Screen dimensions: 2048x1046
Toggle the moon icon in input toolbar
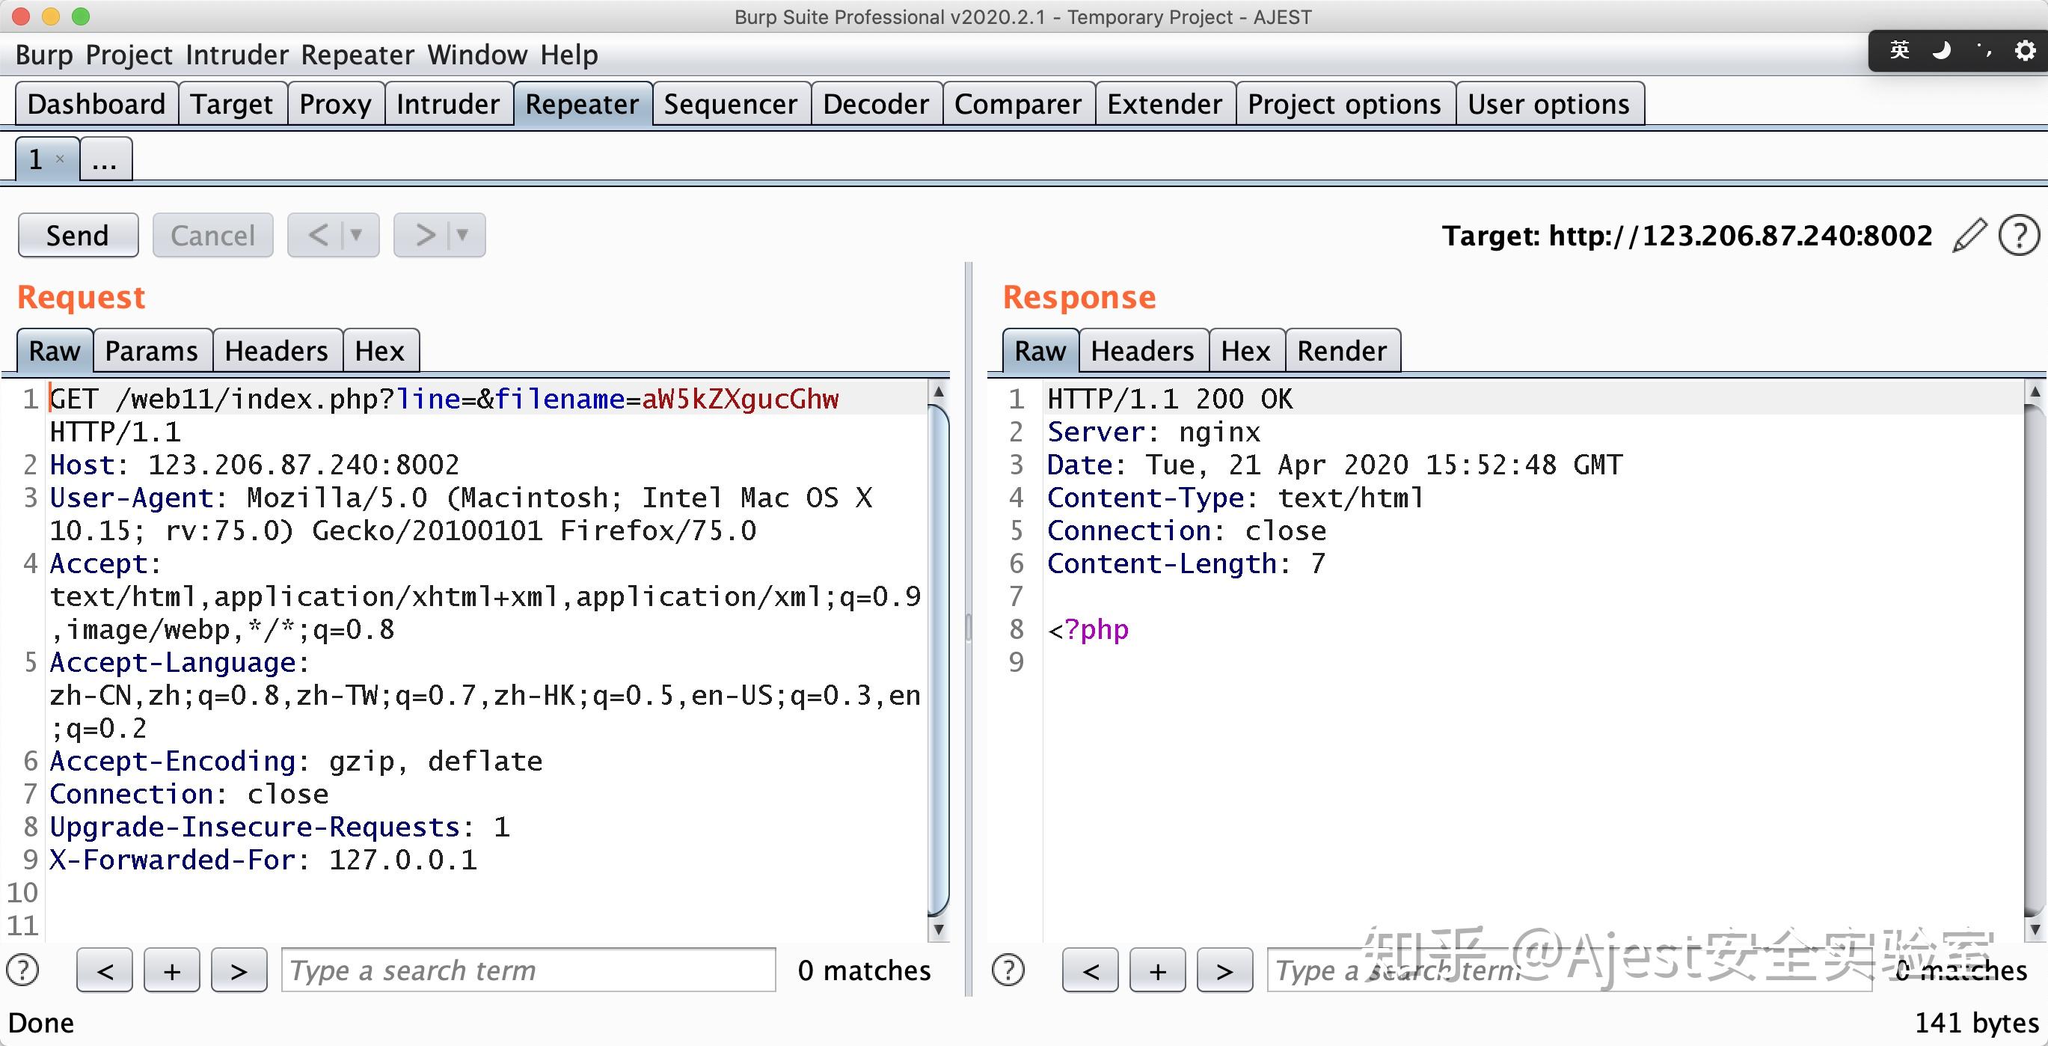(x=1942, y=51)
